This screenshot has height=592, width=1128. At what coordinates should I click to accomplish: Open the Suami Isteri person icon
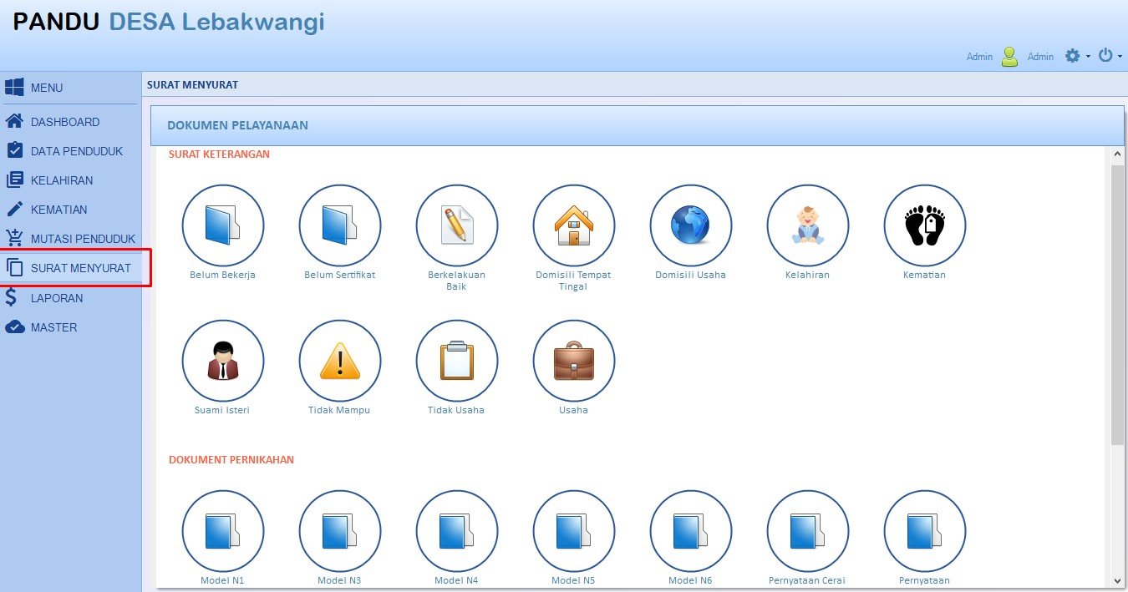222,361
